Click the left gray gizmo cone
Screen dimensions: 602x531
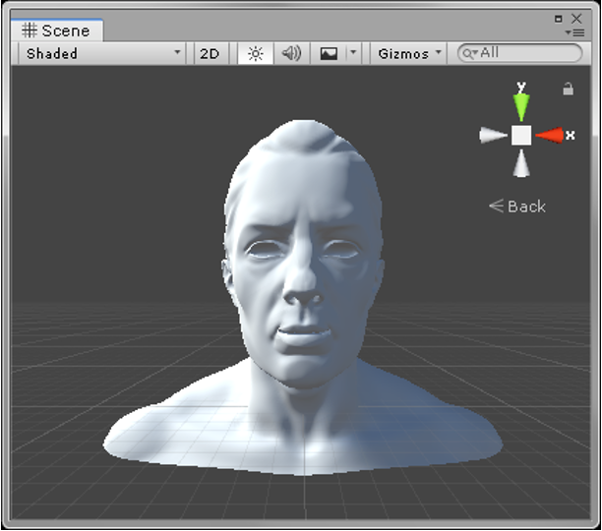pyautogui.click(x=493, y=135)
